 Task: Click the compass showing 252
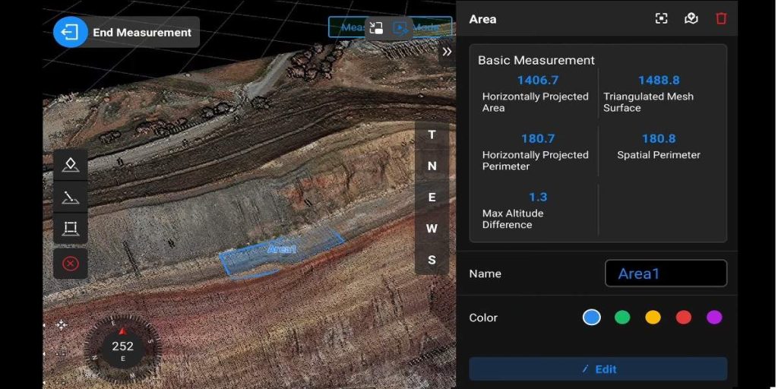pyautogui.click(x=122, y=346)
